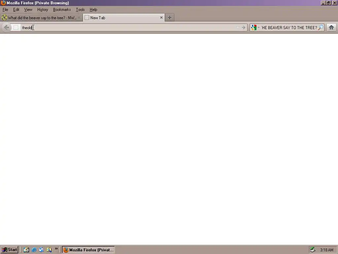Launch the mail quick launch icon

[41, 250]
